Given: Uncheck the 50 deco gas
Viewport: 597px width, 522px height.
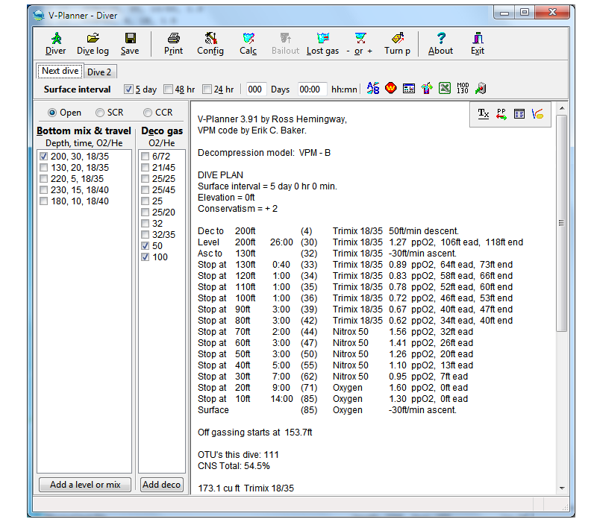Looking at the screenshot, I should tap(145, 246).
